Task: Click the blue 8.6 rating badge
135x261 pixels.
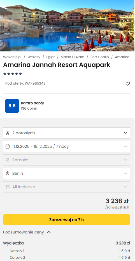Action: coord(12,106)
